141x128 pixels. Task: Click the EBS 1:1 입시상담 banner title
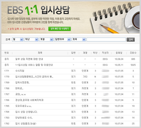[x=39, y=10]
